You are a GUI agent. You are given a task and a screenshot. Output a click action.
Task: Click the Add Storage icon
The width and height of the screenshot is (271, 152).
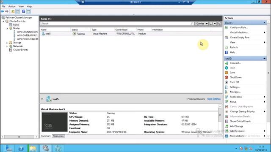(x=227, y=126)
